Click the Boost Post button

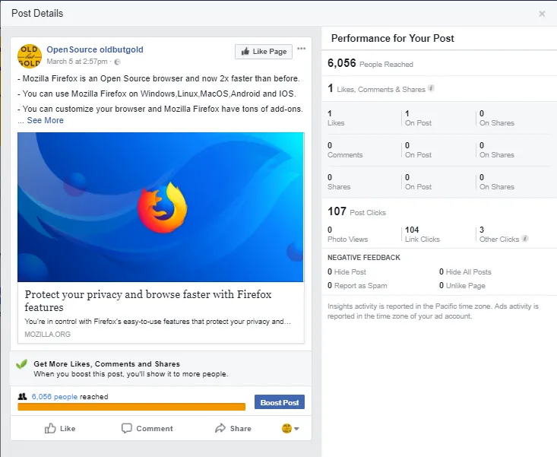click(x=280, y=402)
